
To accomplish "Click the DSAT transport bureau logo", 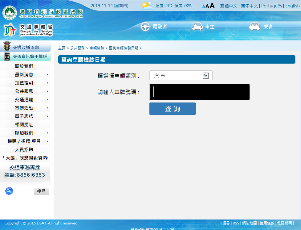I will [x=10, y=30].
